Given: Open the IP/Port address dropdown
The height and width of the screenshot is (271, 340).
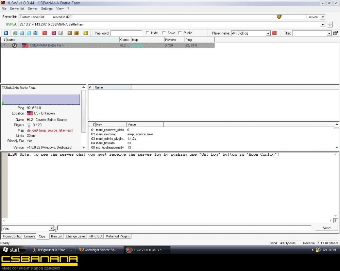Looking at the screenshot, I should [323, 25].
